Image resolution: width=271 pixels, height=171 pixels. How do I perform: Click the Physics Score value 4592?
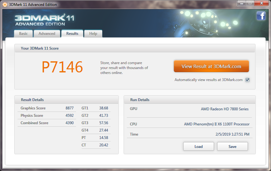(70, 116)
